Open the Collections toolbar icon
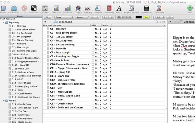This screenshot has height=123, width=195. (14, 8)
